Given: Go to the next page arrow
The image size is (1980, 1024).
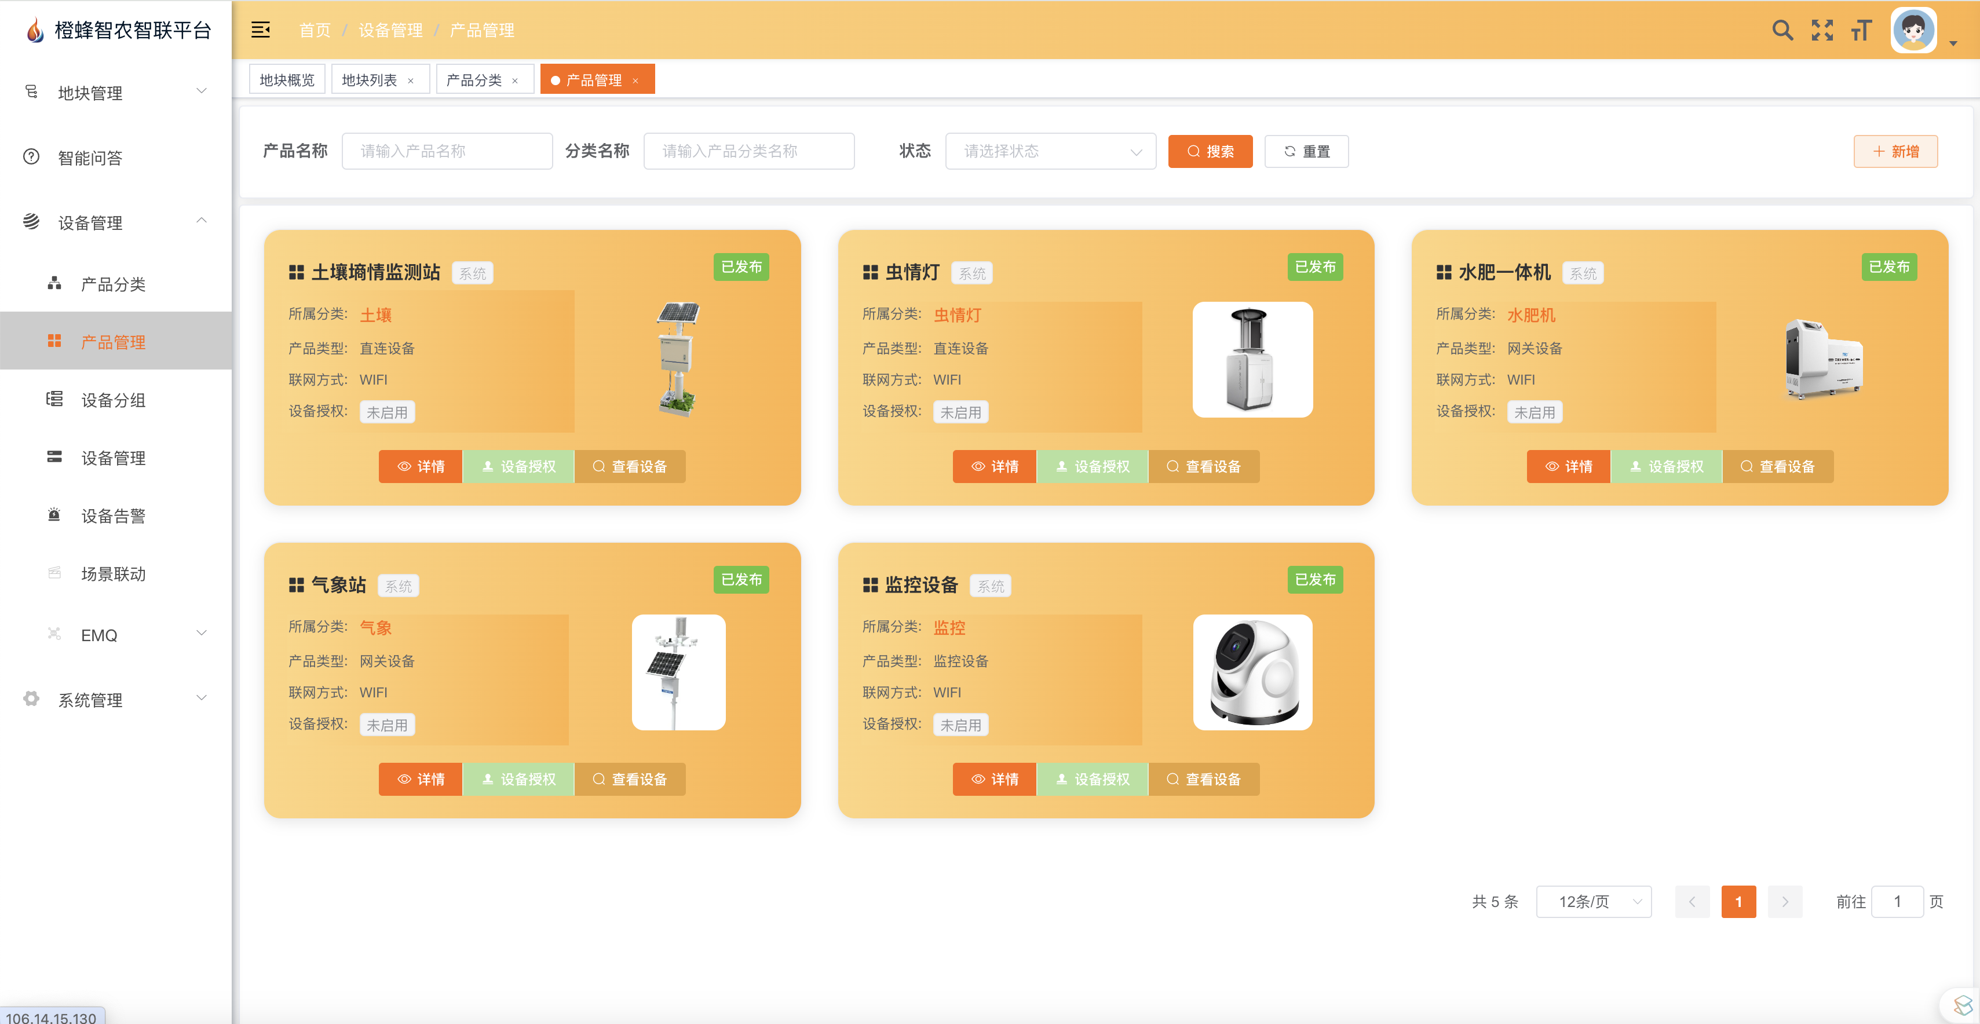Looking at the screenshot, I should click(1785, 901).
